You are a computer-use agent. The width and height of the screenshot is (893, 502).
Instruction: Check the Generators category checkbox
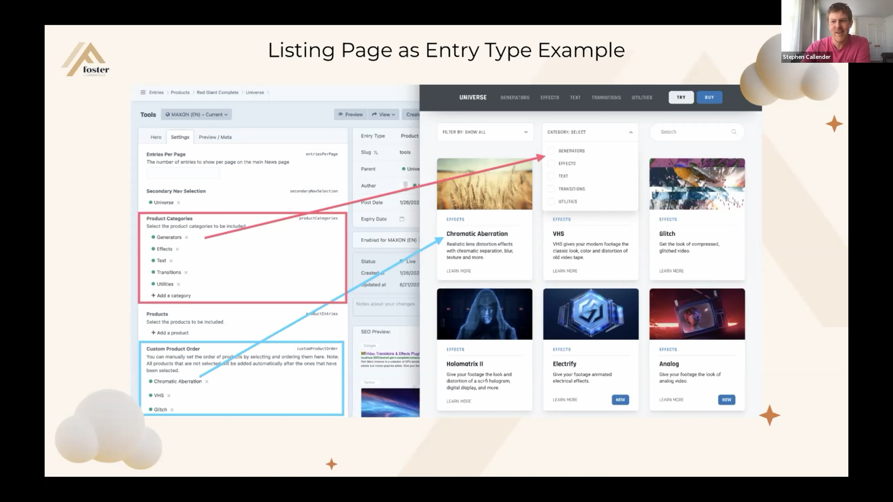click(551, 151)
